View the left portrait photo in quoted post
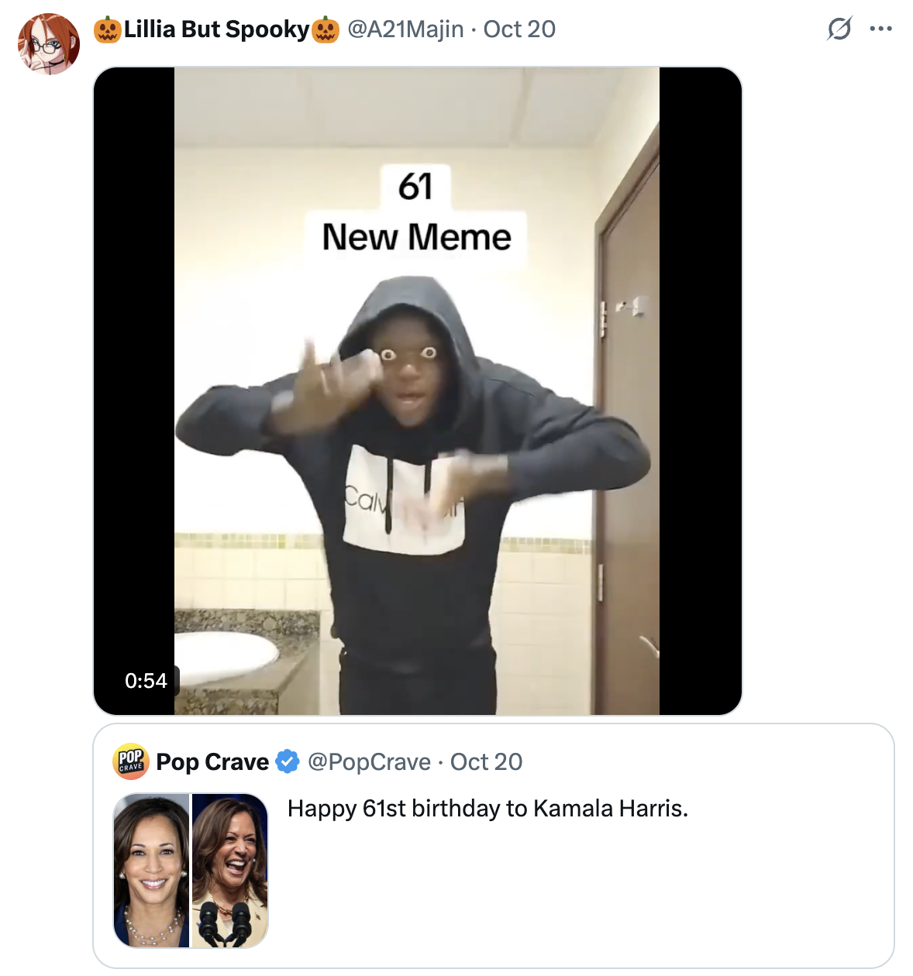 click(x=152, y=870)
